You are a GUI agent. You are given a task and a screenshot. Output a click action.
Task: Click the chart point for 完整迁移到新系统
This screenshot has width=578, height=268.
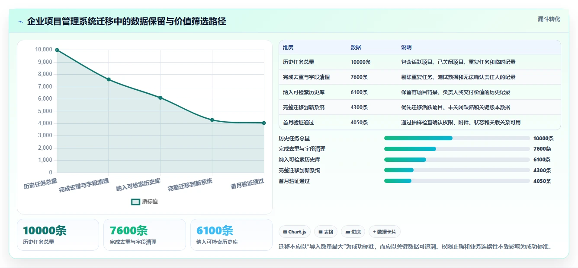point(212,120)
